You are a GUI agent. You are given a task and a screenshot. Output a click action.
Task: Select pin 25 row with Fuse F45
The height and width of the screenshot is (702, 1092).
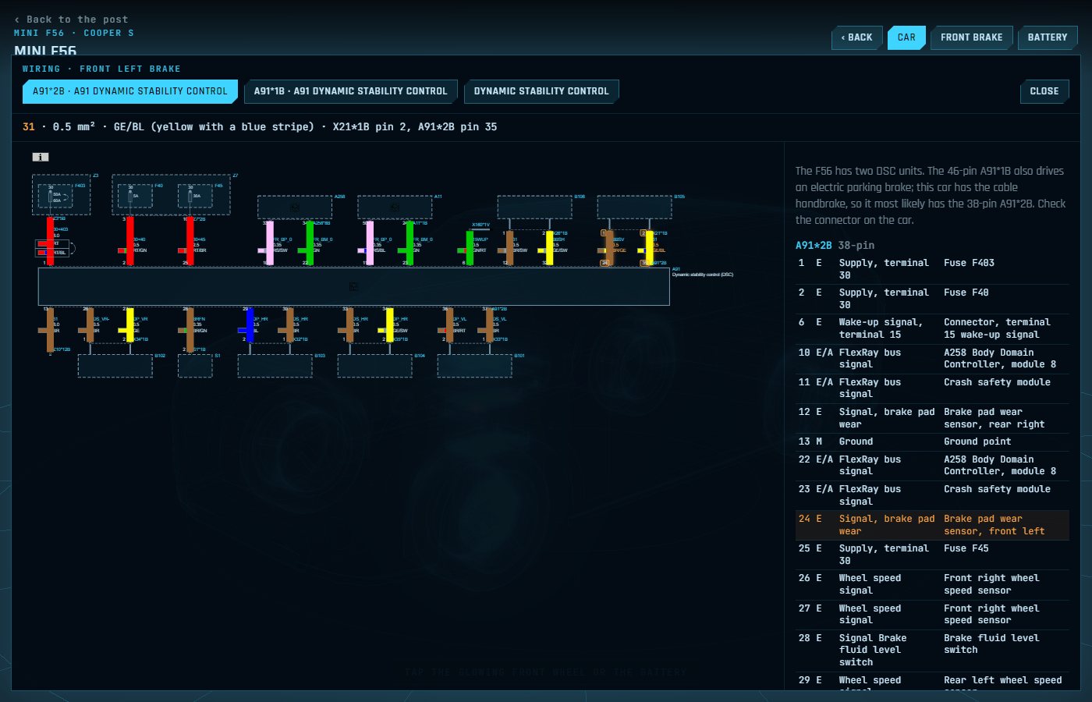click(x=932, y=555)
